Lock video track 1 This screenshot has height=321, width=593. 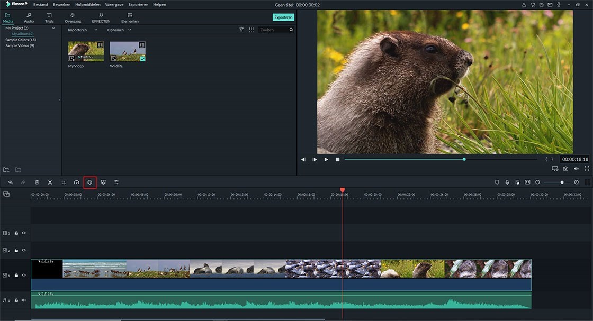16,276
